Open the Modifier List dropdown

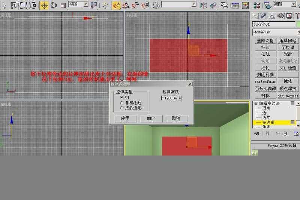tap(276, 32)
